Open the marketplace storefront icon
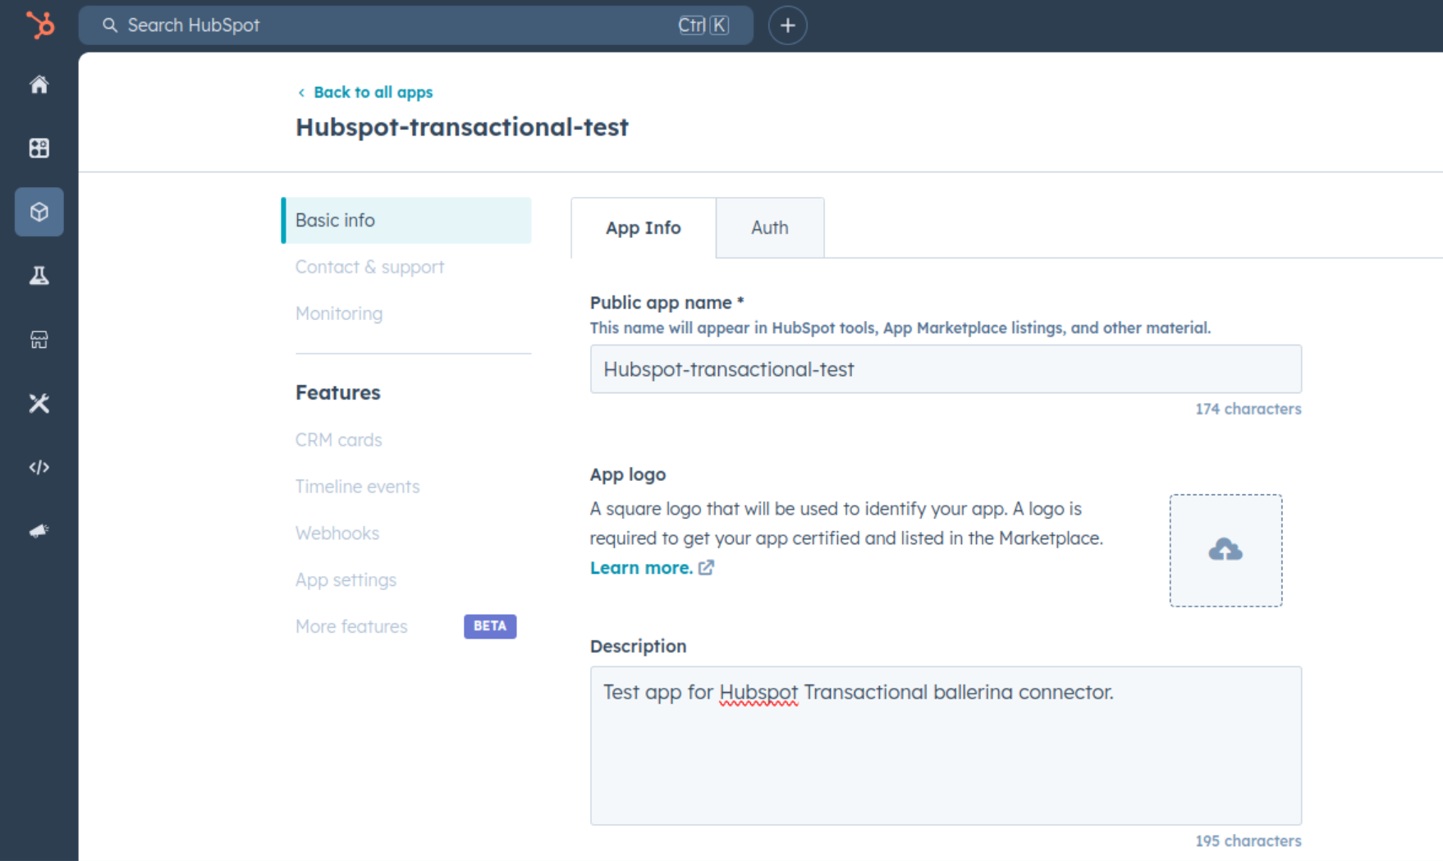 [39, 339]
